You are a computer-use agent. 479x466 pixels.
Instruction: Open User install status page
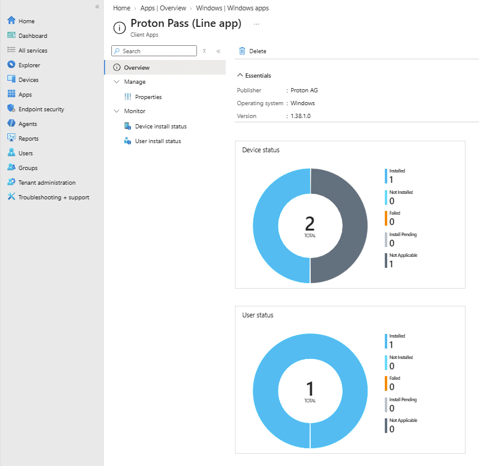[x=158, y=141]
